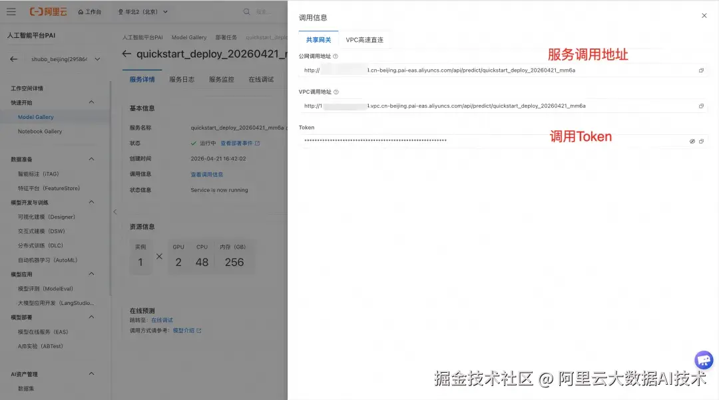Click 部署任务 breadcrumb
Viewport: 719px width, 400px height.
(x=226, y=37)
